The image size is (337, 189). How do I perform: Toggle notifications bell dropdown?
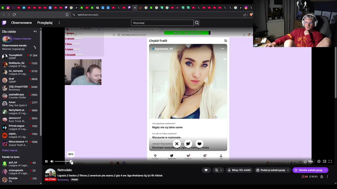[x=219, y=170]
